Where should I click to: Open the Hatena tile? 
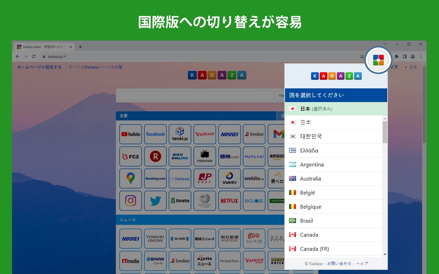pos(180,178)
